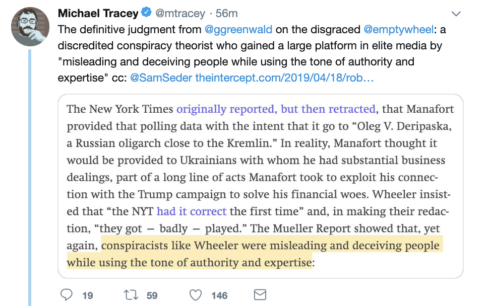
Task: Click the blue thread connector line
Action: coord(30,178)
